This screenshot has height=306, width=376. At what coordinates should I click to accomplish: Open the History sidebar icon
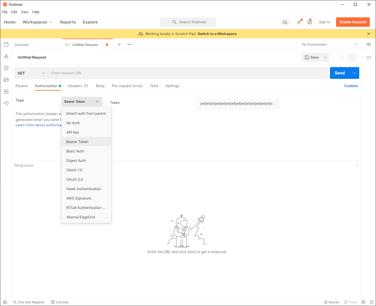click(x=6, y=103)
